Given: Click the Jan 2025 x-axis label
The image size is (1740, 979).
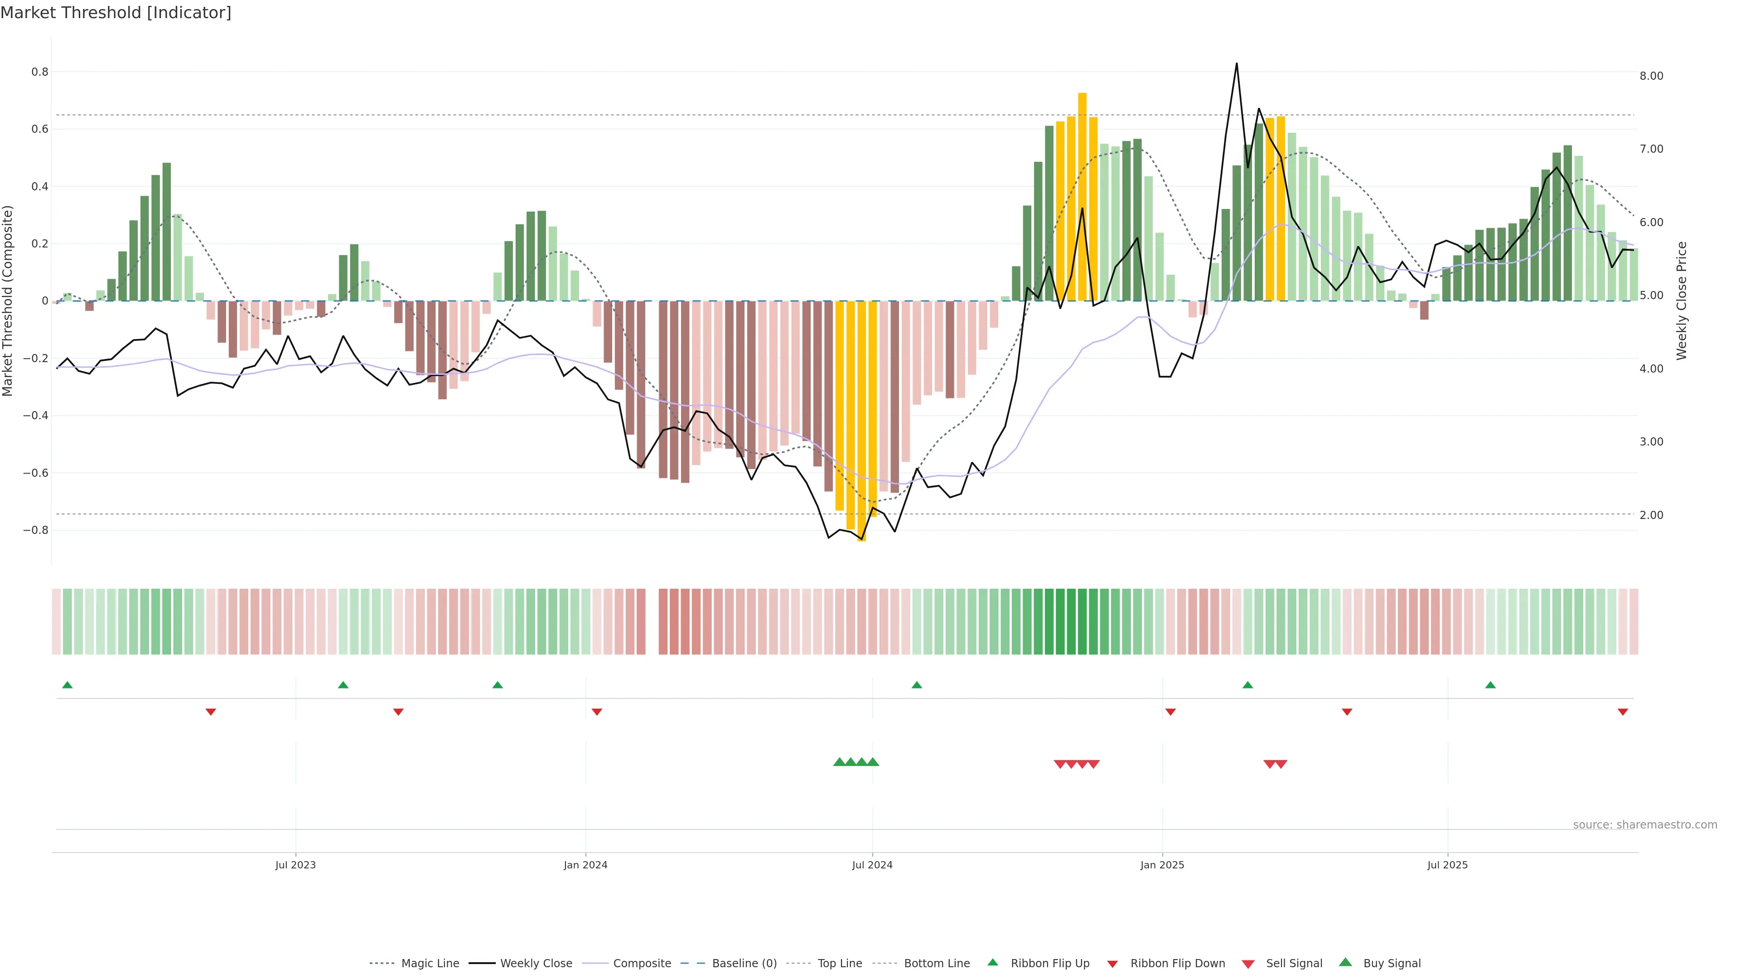Looking at the screenshot, I should [x=1162, y=865].
